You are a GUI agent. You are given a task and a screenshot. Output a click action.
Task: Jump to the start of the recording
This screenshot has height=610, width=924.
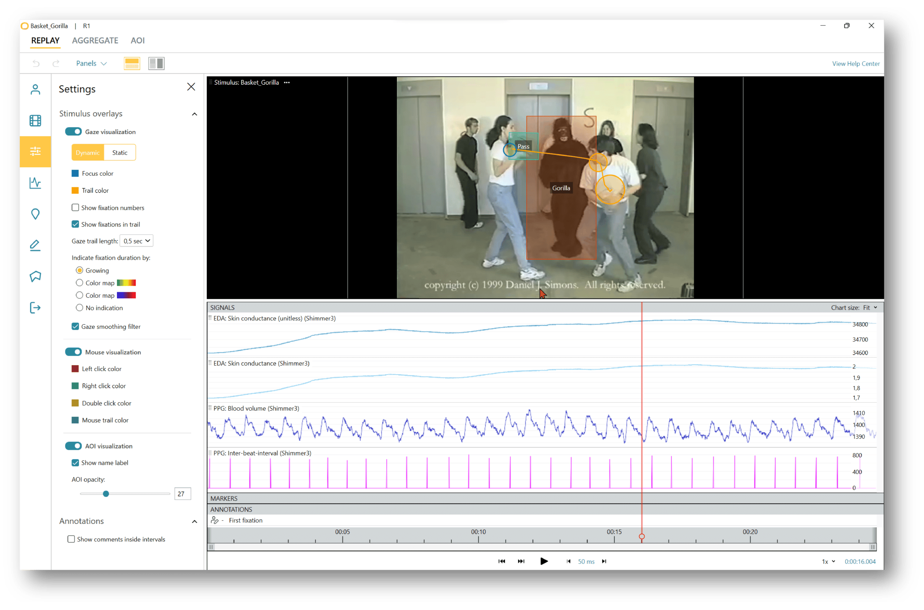pyautogui.click(x=502, y=561)
